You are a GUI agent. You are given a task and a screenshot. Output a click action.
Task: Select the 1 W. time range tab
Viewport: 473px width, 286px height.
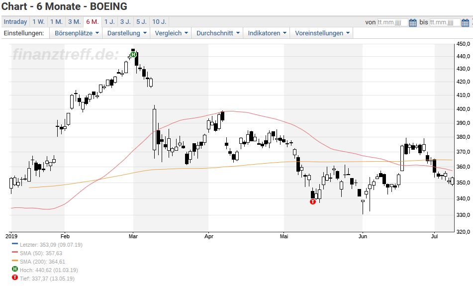click(x=39, y=22)
